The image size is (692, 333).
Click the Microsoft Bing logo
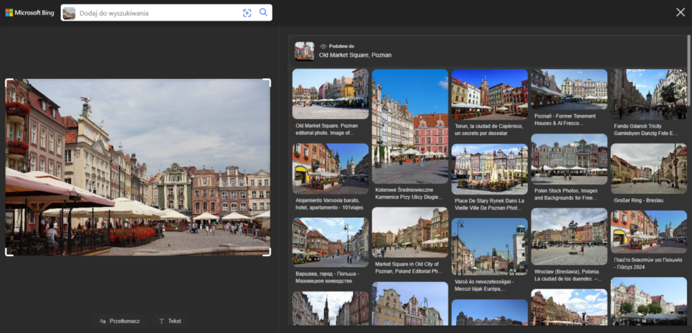[x=30, y=12]
